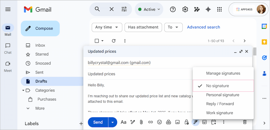Select a layout for the email

click(204, 122)
